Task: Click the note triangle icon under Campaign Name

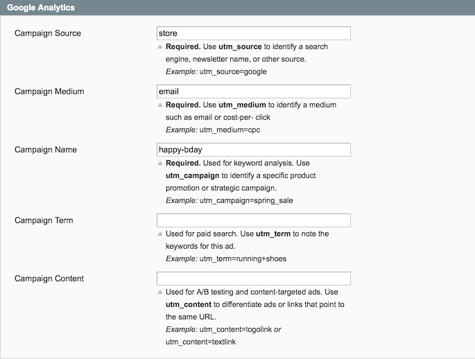Action: point(161,163)
